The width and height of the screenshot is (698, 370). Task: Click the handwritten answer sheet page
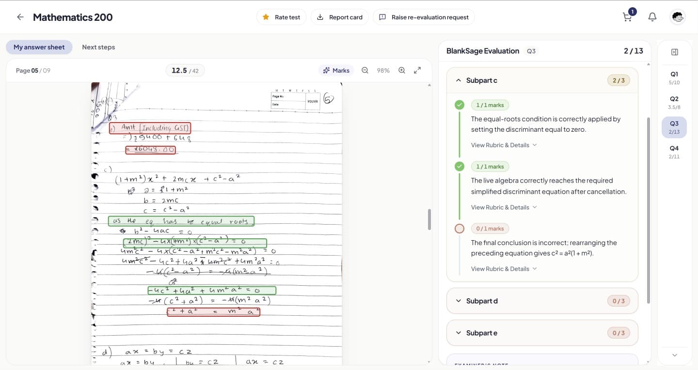[x=217, y=223]
